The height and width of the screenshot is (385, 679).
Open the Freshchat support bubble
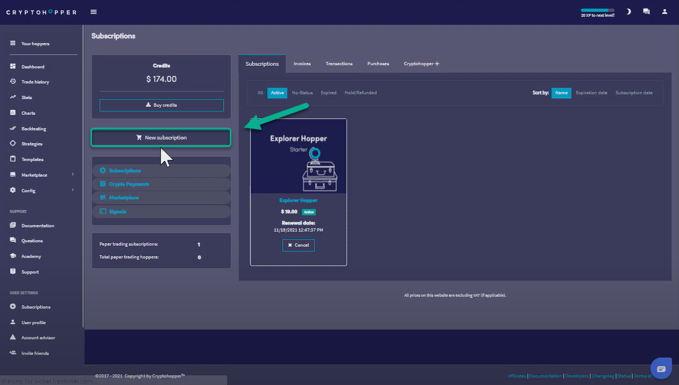(661, 369)
